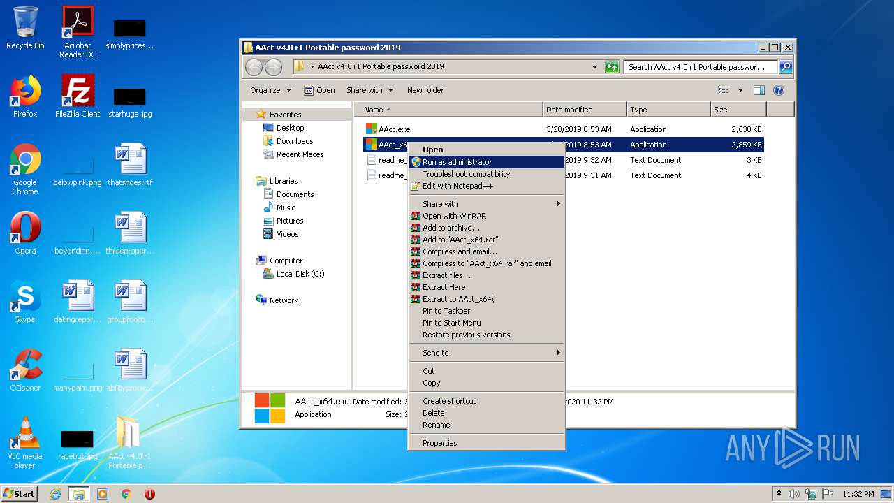Image resolution: width=894 pixels, height=503 pixels.
Task: Open Opera desktop shortcut
Action: coord(25,233)
